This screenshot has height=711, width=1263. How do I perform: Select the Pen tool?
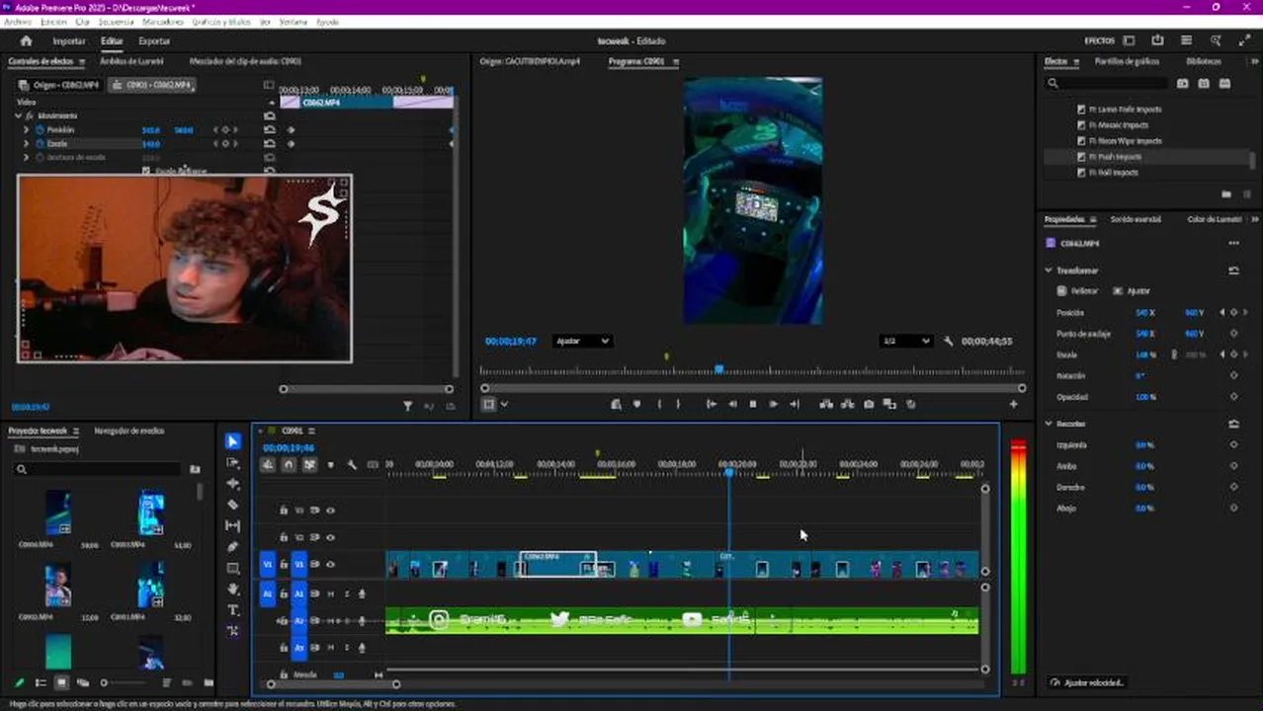232,547
